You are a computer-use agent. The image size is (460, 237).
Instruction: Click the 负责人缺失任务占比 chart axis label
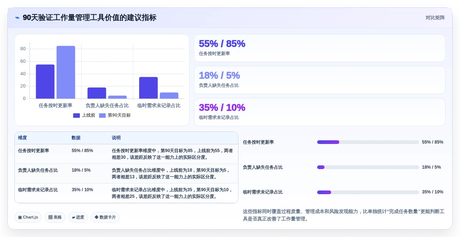point(107,106)
